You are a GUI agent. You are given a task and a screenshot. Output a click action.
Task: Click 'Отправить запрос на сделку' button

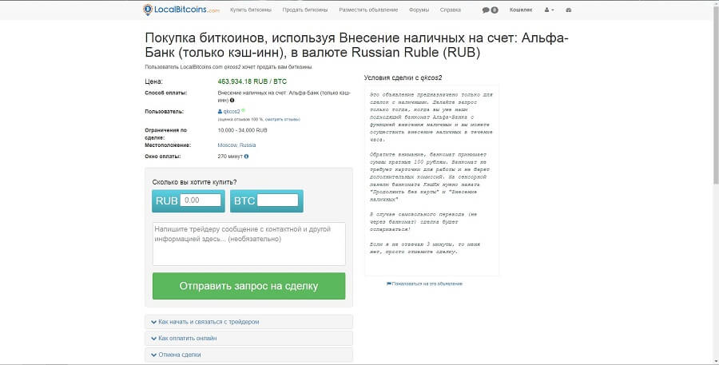coord(249,286)
